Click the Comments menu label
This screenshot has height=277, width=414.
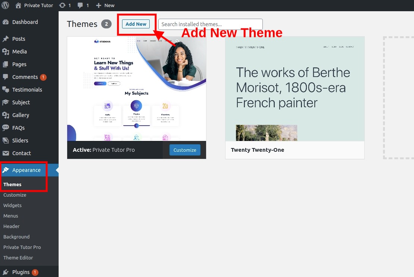click(25, 77)
